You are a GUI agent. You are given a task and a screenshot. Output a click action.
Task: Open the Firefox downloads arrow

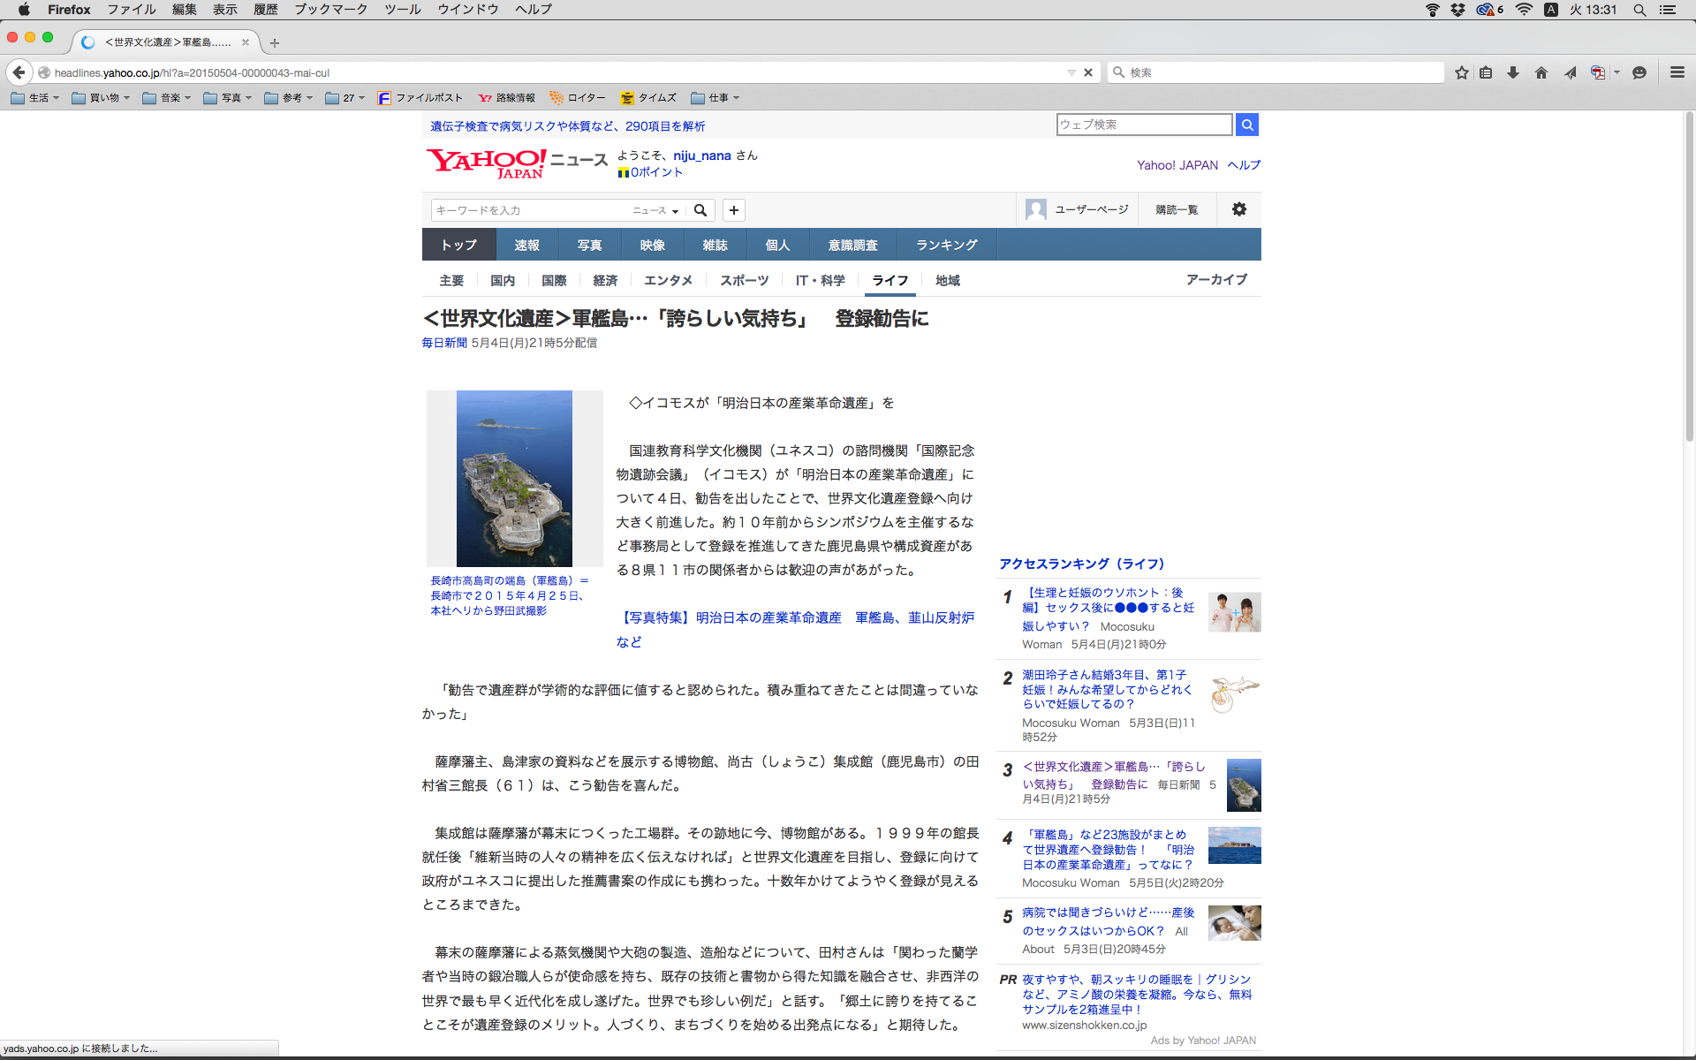1513,72
